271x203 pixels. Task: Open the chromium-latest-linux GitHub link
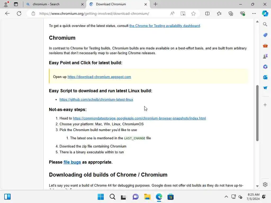(96, 99)
